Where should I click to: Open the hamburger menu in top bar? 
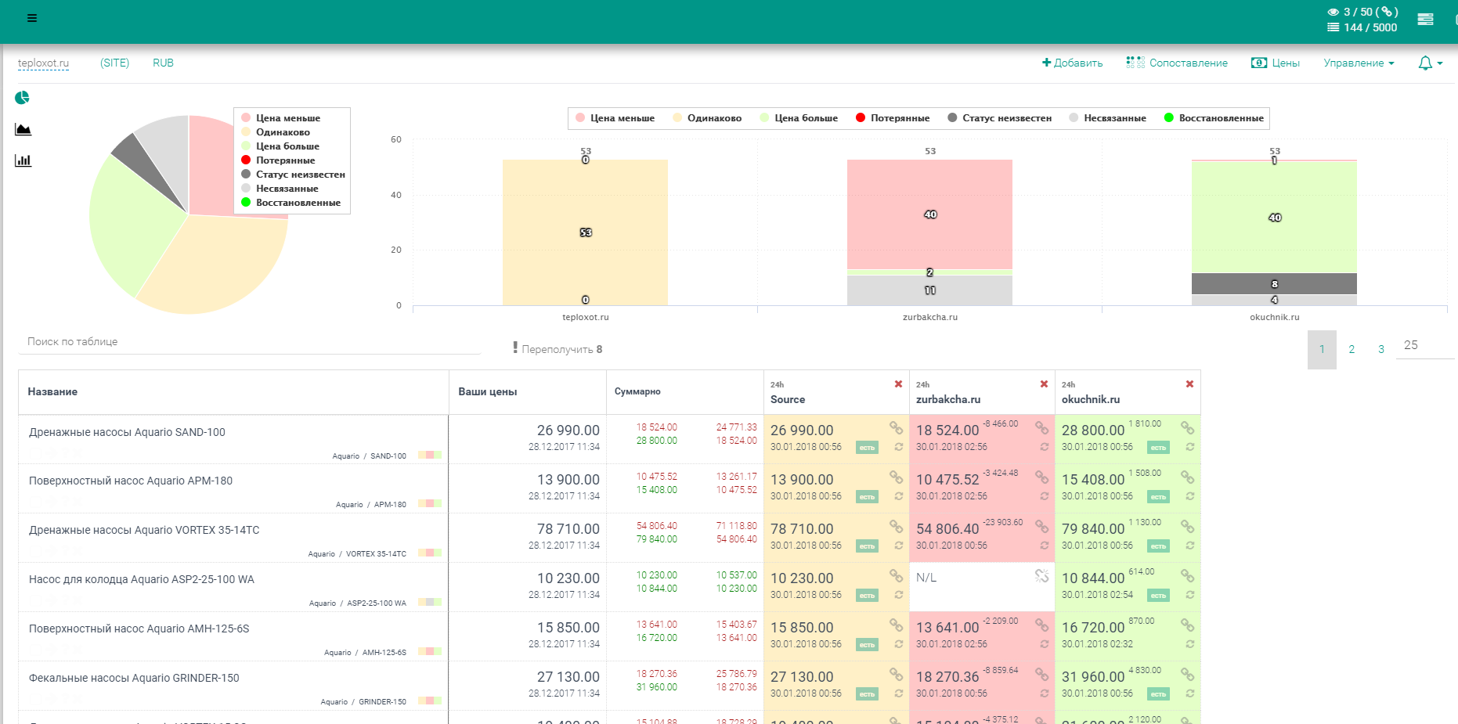(32, 18)
